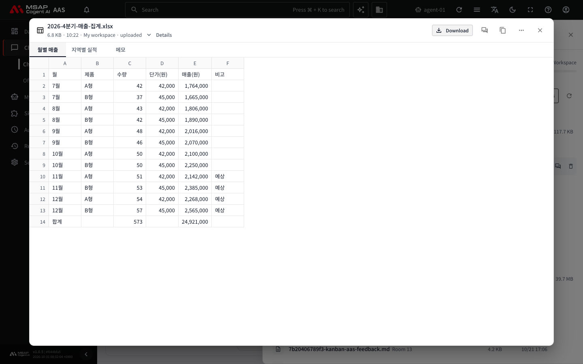Switch to the 월별 매출 sheet tab
The height and width of the screenshot is (364, 583).
tap(48, 50)
